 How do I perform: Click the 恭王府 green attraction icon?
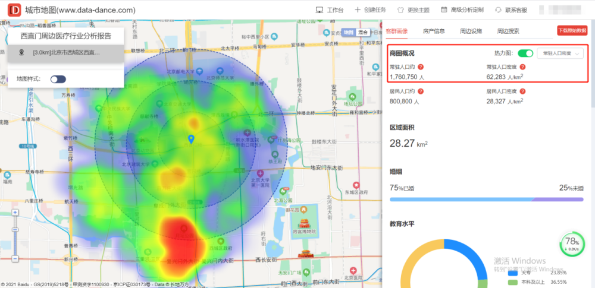(x=275, y=154)
